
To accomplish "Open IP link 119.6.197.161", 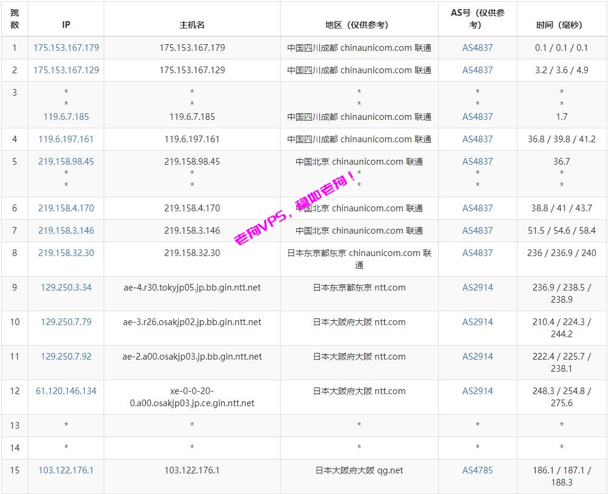I will pos(66,139).
